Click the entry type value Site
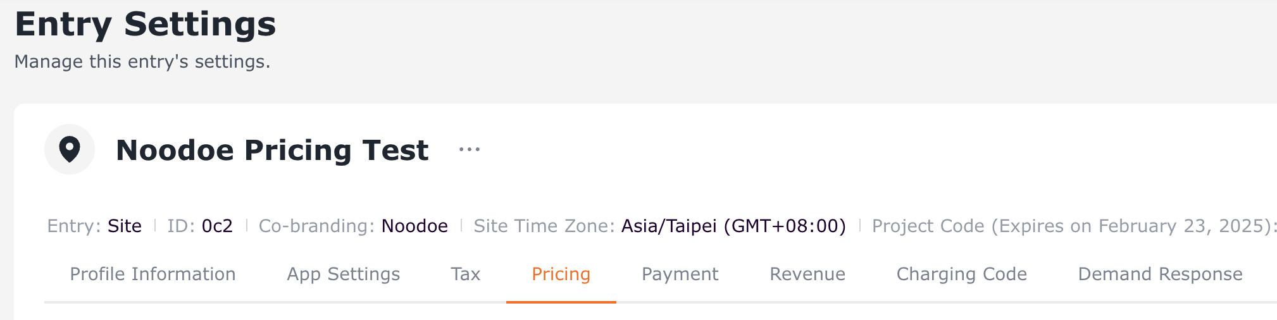The width and height of the screenshot is (1277, 320). [x=125, y=226]
